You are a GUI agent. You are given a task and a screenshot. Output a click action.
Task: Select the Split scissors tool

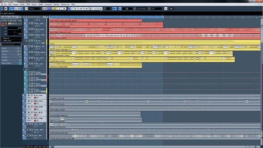(x=75, y=9)
